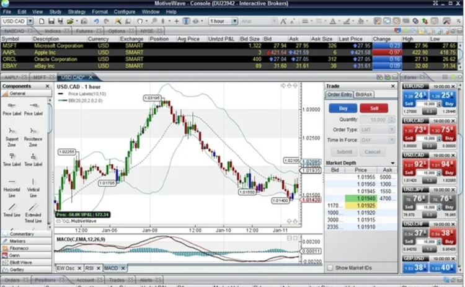Open the Study menu
Image resolution: width=465 pixels, height=287 pixels.
click(x=55, y=12)
